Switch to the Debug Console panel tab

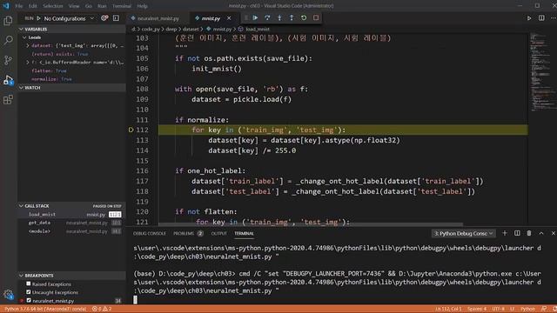[149, 233]
